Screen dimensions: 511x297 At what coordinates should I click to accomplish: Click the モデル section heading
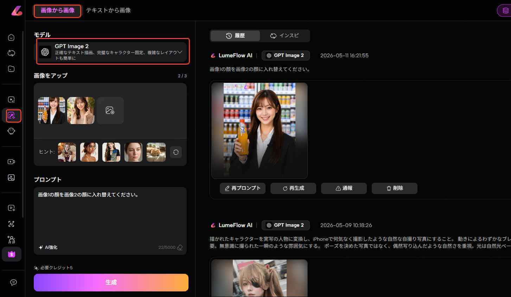point(42,35)
